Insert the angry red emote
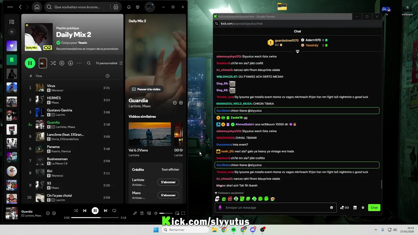 (230, 199)
